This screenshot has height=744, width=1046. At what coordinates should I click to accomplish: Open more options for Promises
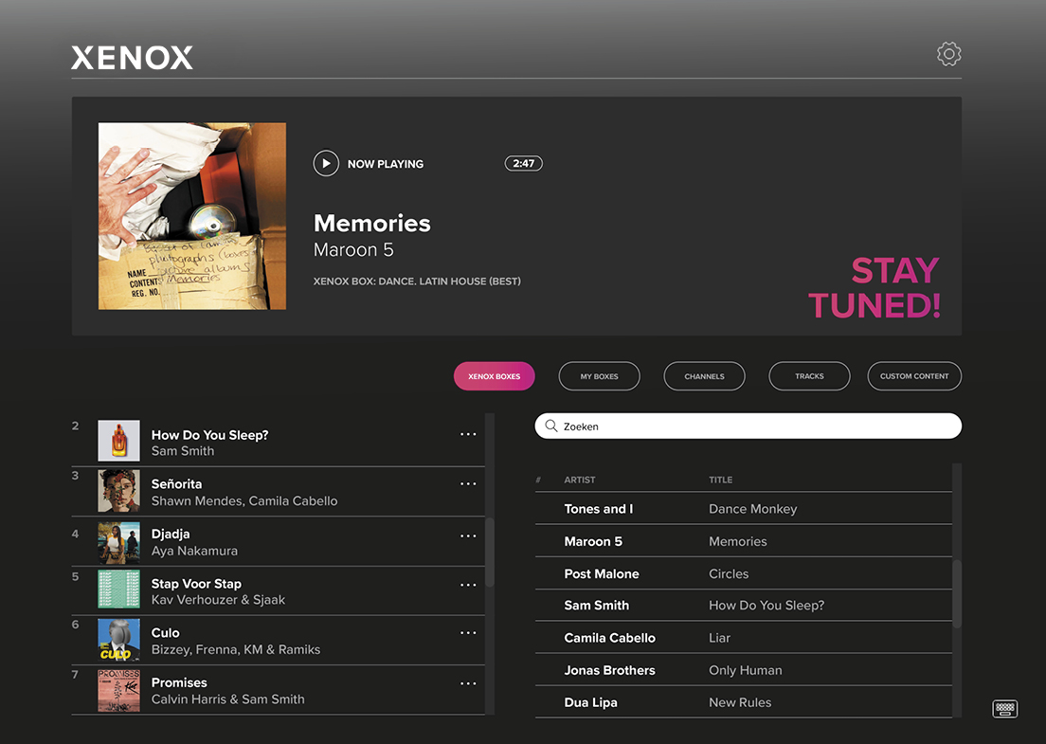click(468, 683)
